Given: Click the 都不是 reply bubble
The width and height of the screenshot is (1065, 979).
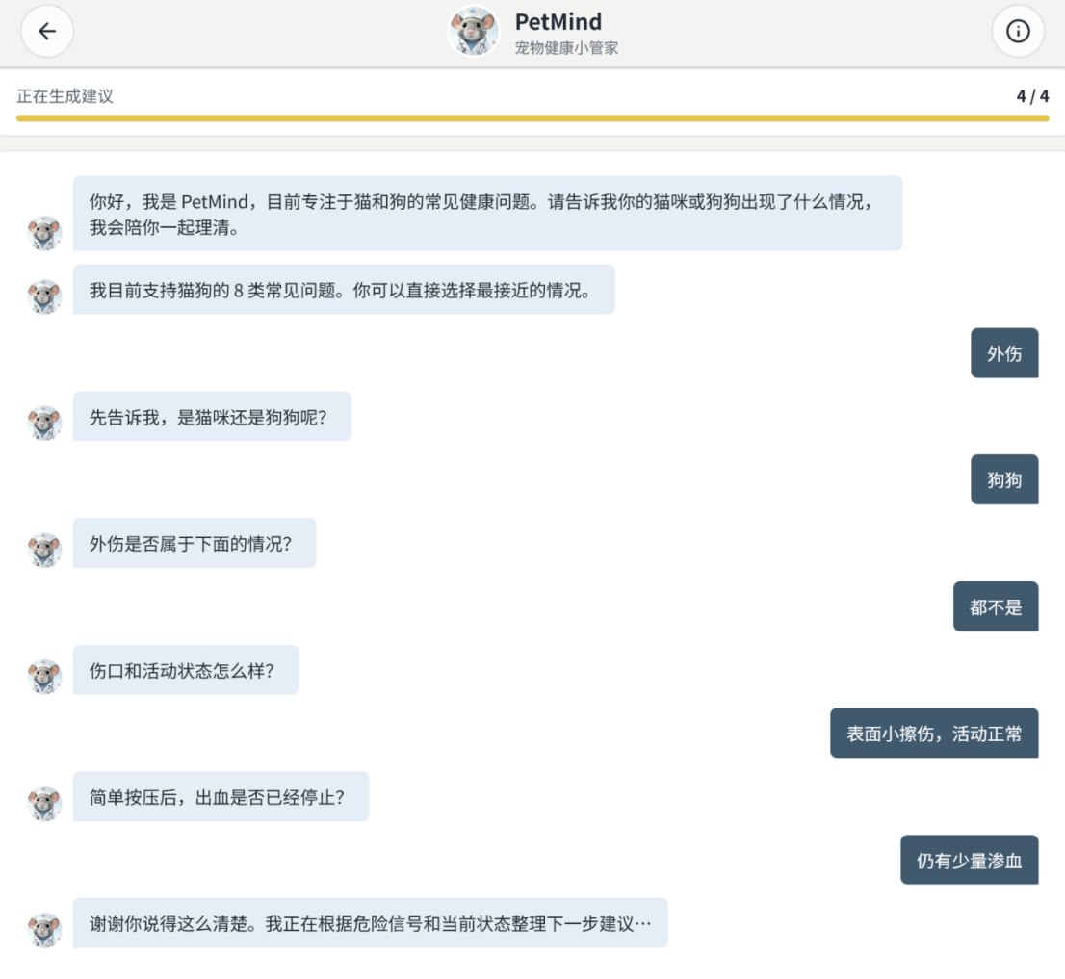Looking at the screenshot, I should pyautogui.click(x=996, y=606).
